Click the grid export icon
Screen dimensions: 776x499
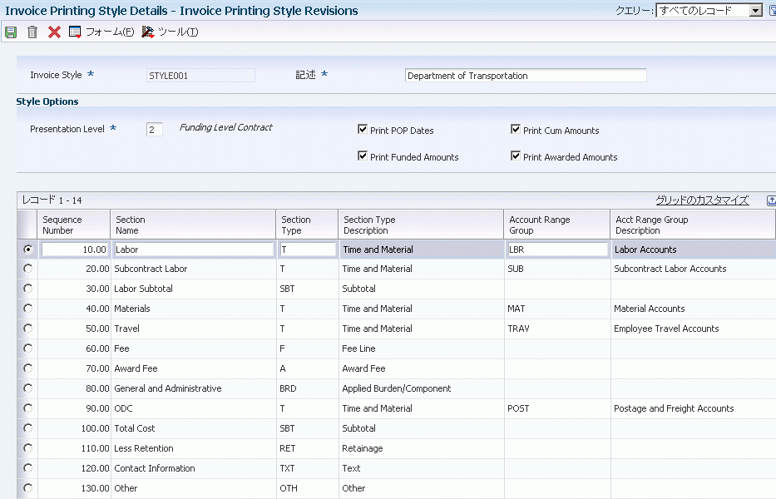pos(771,200)
